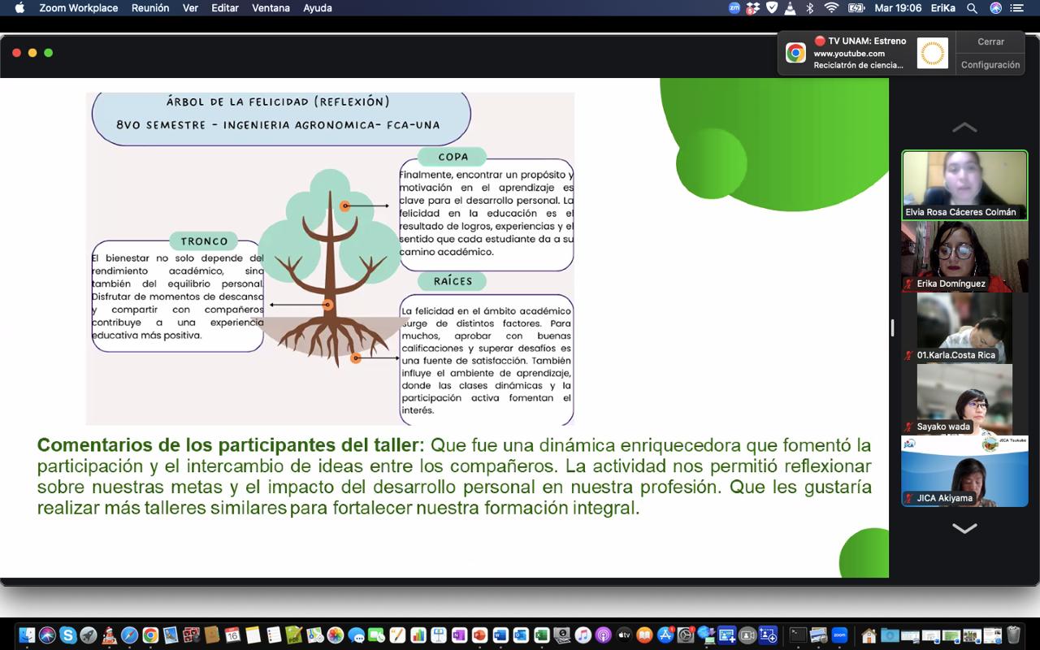Open Terminal from the dock
Screen dimensions: 1040x650
(x=798, y=635)
